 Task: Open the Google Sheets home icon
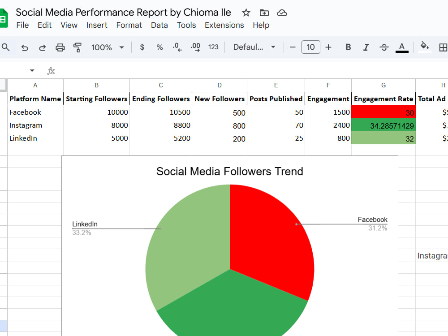(x=4, y=18)
